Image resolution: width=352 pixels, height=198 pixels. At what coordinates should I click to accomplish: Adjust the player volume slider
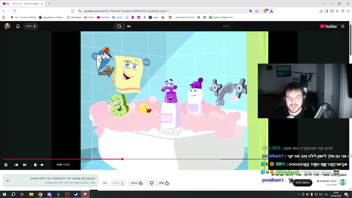tap(44, 165)
